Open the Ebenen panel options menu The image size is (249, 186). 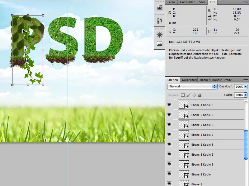246,80
